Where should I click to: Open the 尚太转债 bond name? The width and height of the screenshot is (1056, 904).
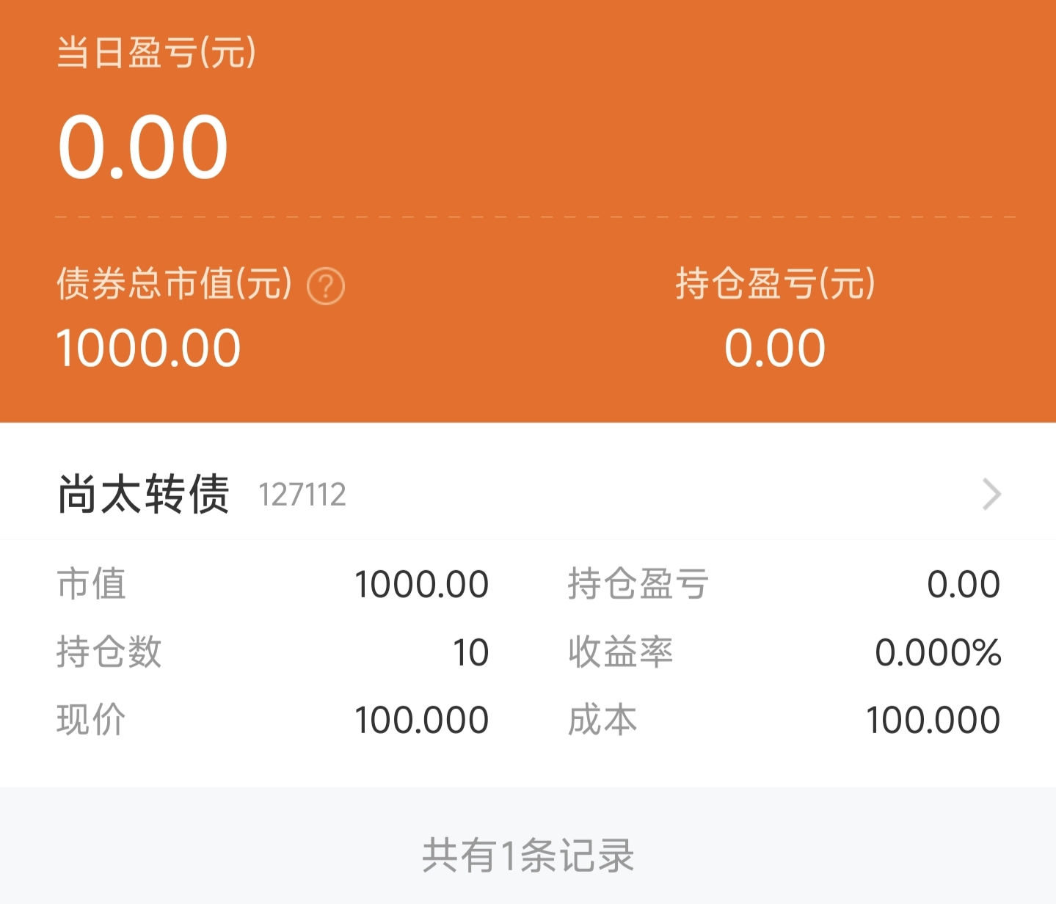pyautogui.click(x=144, y=494)
